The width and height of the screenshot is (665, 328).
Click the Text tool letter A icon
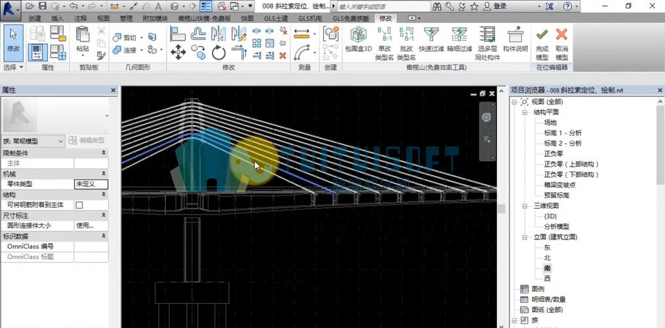pos(158,6)
